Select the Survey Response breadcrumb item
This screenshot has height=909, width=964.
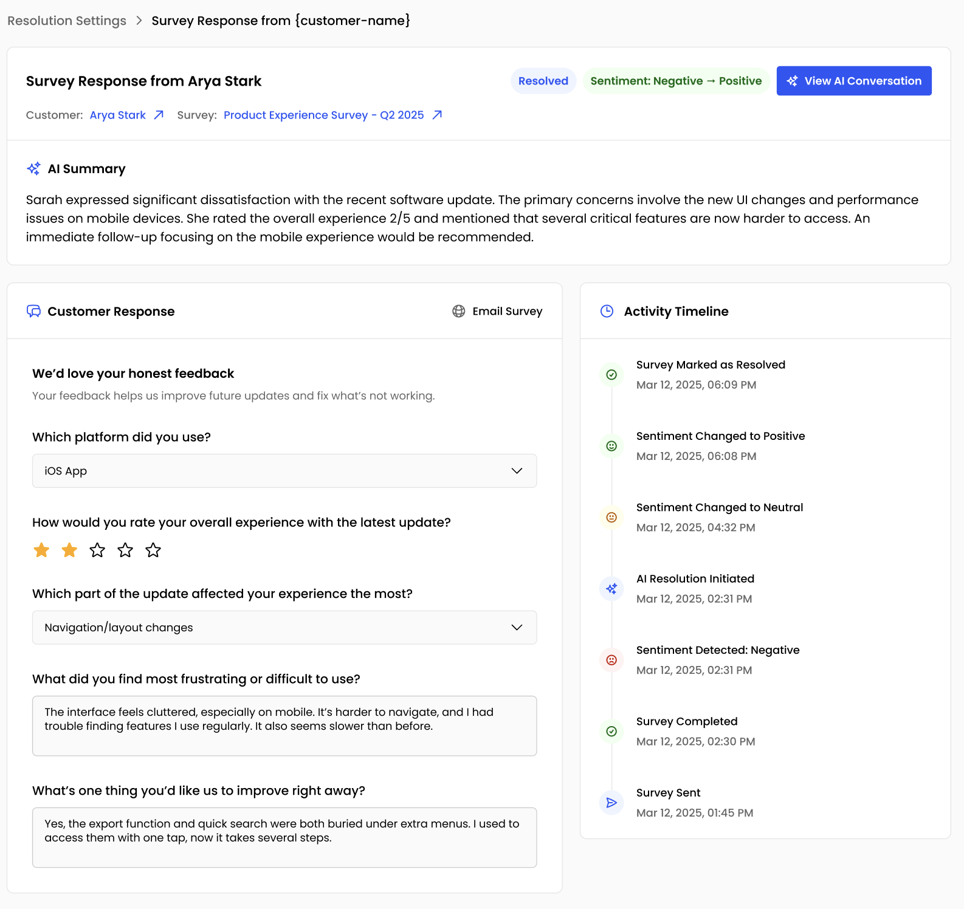281,20
